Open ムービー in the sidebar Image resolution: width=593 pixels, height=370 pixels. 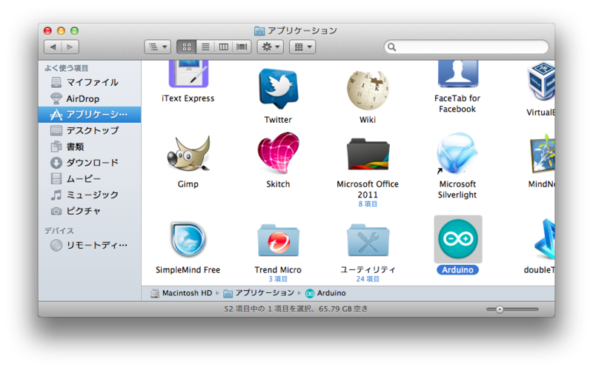coord(90,178)
